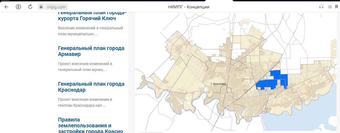Click the padlock site security icon

41,7
